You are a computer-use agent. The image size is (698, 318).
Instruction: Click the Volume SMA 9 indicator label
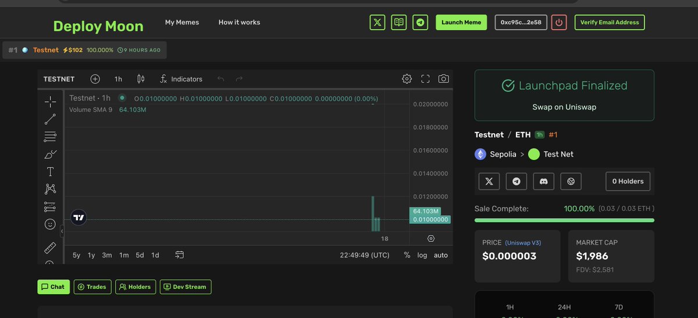(x=91, y=109)
